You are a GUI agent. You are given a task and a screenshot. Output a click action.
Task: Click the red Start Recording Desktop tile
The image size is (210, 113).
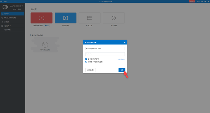click(x=41, y=18)
